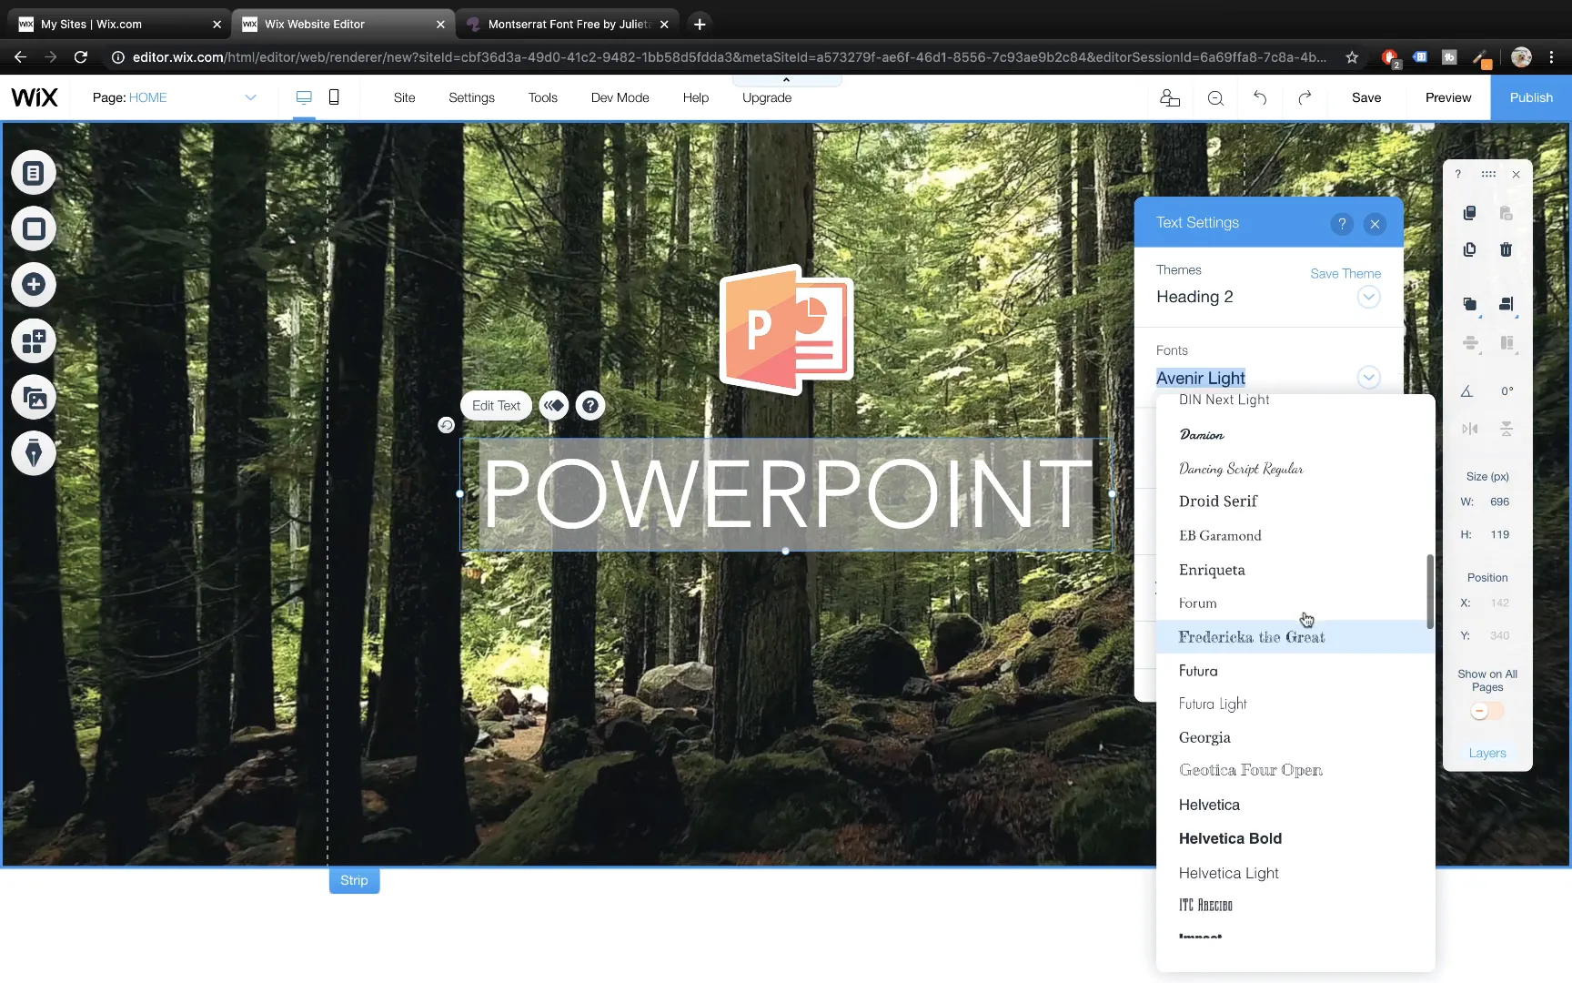Select the Geotica Four Open font
The image size is (1572, 983).
pos(1295,770)
